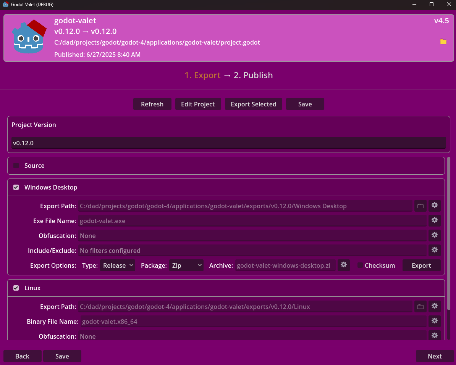
Task: Select the 1. Export step
Action: pyautogui.click(x=203, y=75)
